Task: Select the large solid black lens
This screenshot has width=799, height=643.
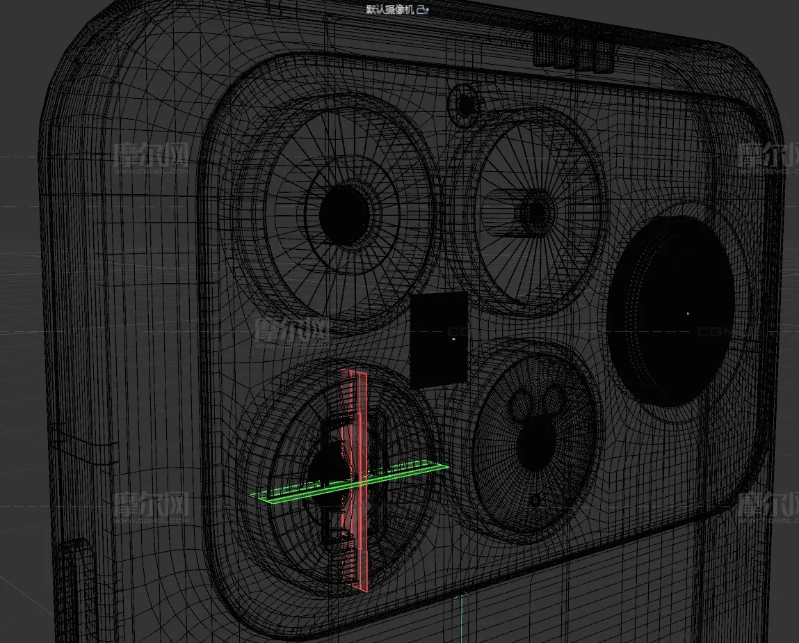Action: (670, 310)
